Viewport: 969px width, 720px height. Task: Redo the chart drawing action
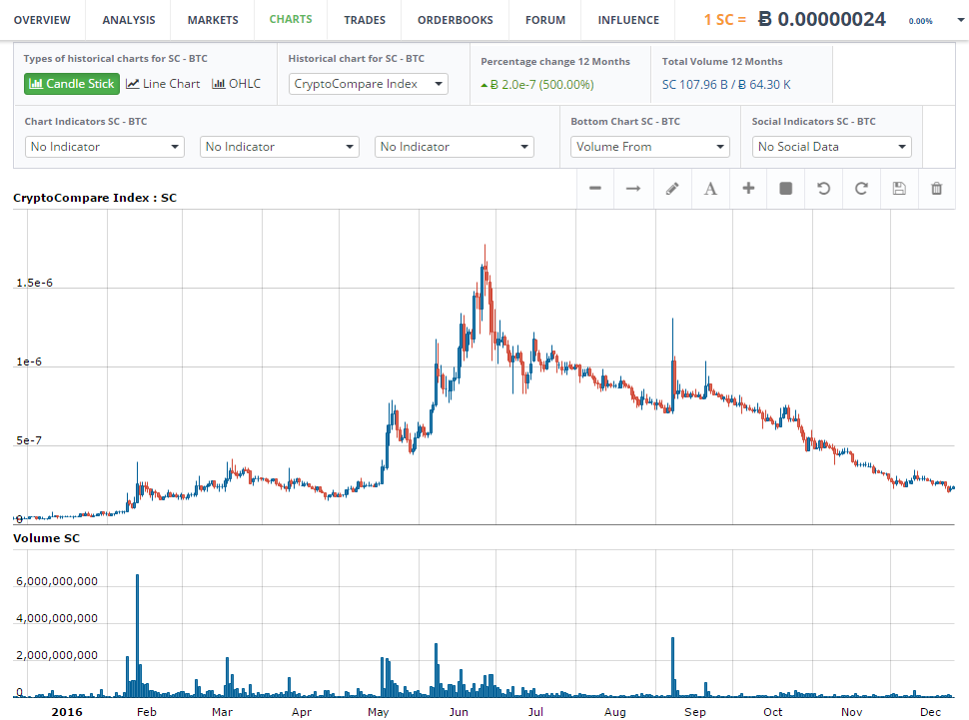tap(861, 188)
